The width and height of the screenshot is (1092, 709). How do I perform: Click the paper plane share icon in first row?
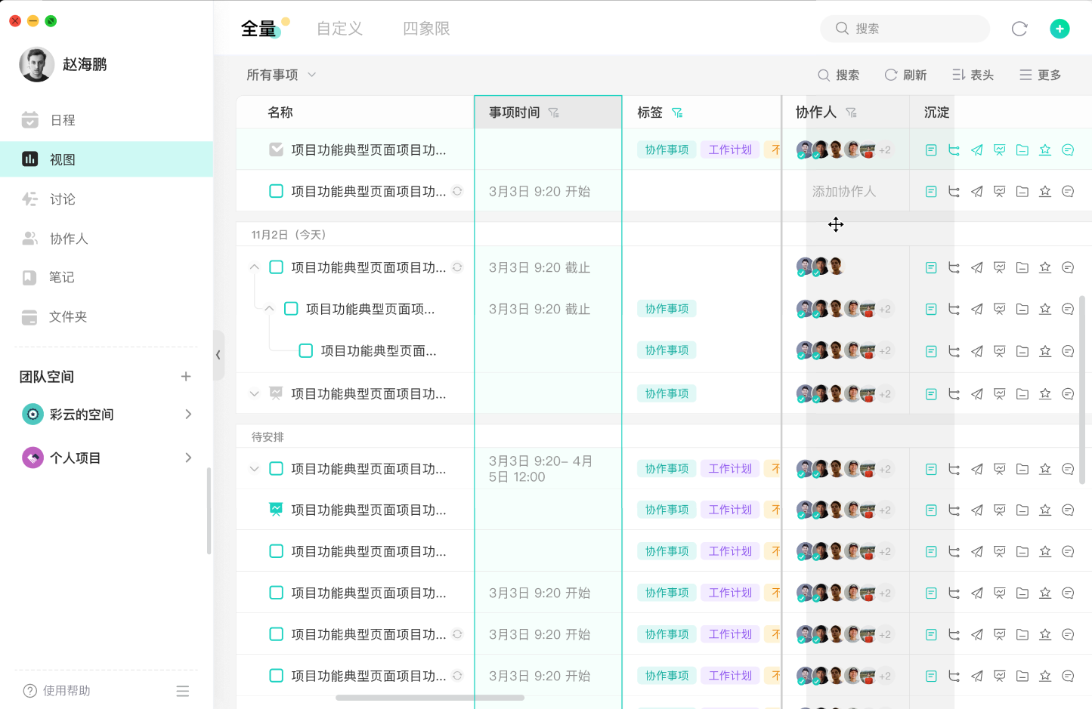[x=976, y=149]
